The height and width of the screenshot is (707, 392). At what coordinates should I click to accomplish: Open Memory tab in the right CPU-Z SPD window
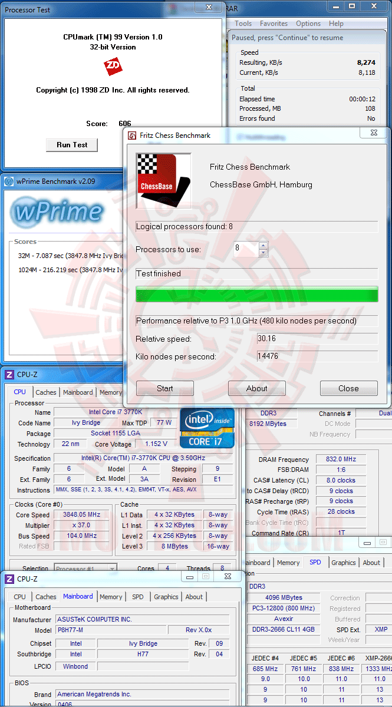coord(288,563)
